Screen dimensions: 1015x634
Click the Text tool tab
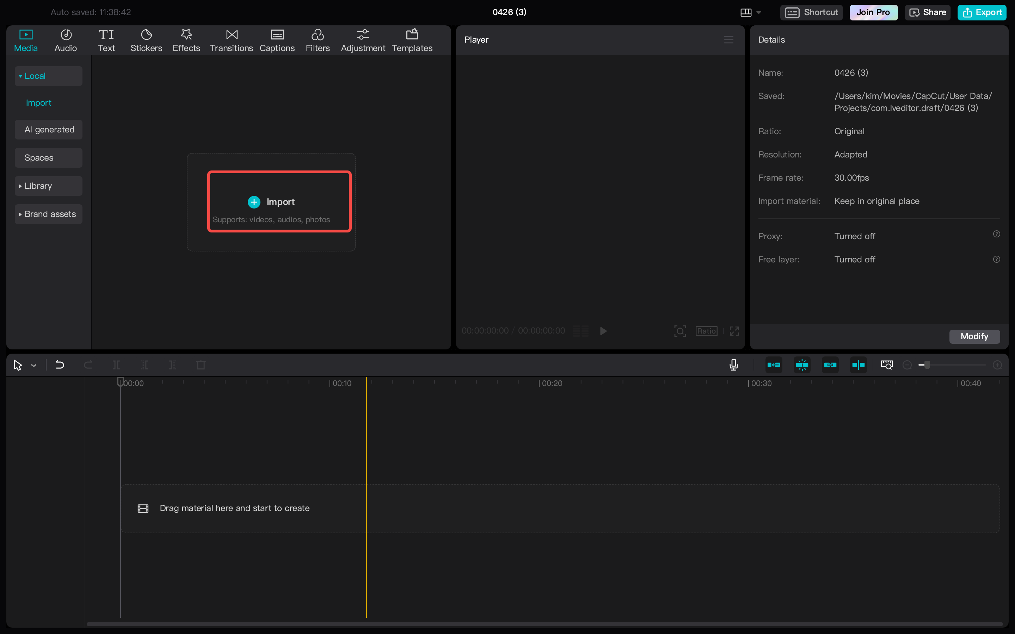click(x=106, y=40)
